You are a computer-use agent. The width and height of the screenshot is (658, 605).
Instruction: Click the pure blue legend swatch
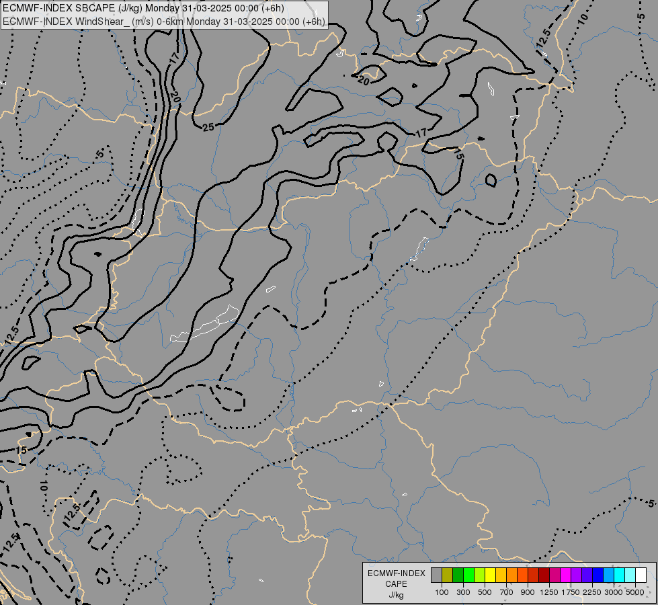[598, 575]
